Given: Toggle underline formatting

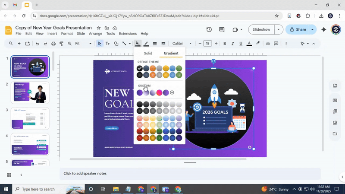Looking at the screenshot, I should pyautogui.click(x=241, y=44).
